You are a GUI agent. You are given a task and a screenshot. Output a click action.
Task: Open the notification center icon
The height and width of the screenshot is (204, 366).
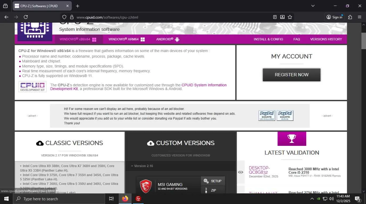tap(357, 199)
